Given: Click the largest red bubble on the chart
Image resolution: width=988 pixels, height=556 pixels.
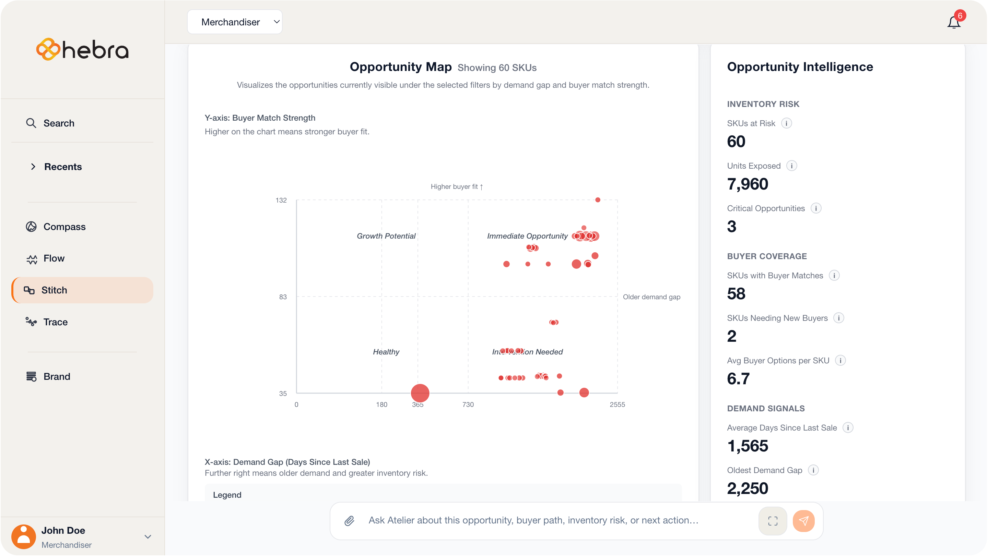Looking at the screenshot, I should (420, 393).
